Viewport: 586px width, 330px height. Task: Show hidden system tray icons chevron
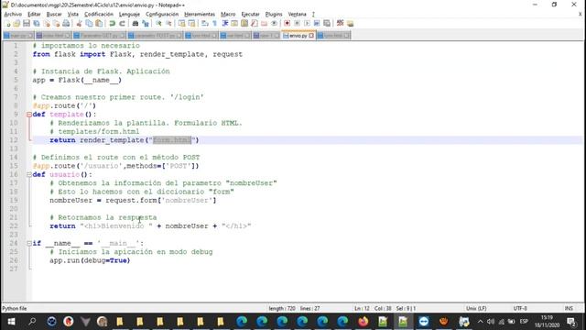pyautogui.click(x=480, y=322)
